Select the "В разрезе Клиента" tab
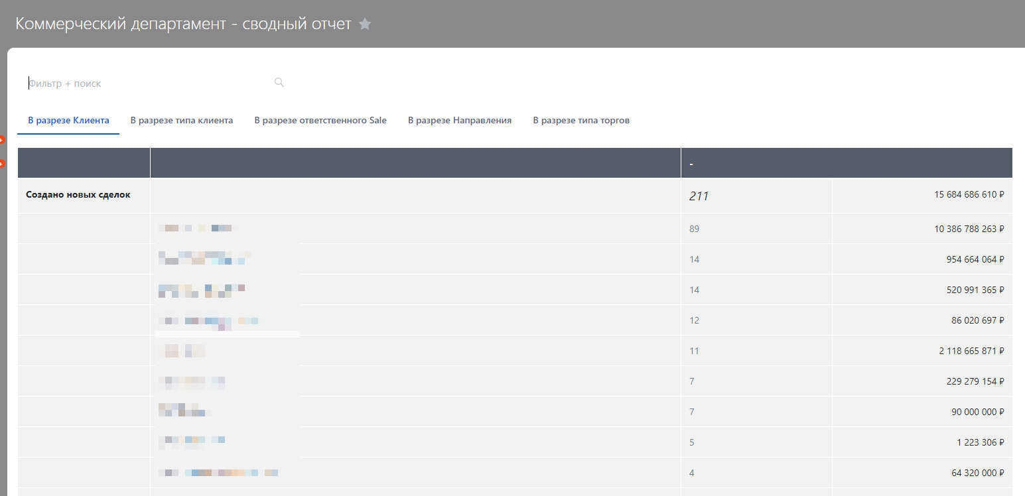This screenshot has width=1025, height=496. [x=68, y=121]
